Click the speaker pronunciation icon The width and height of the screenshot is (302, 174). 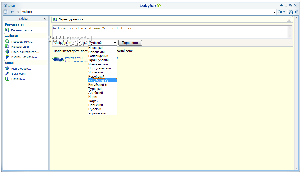[296, 12]
